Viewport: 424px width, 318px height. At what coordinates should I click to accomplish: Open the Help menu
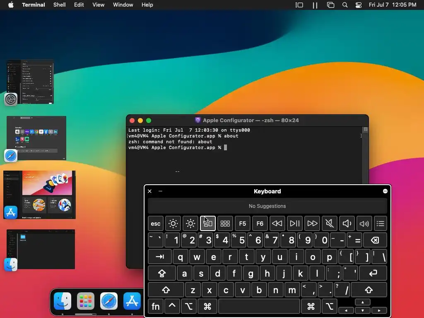tap(147, 5)
